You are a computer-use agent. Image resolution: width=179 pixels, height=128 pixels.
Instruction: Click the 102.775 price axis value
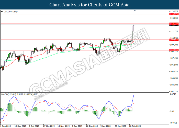pos(174,92)
